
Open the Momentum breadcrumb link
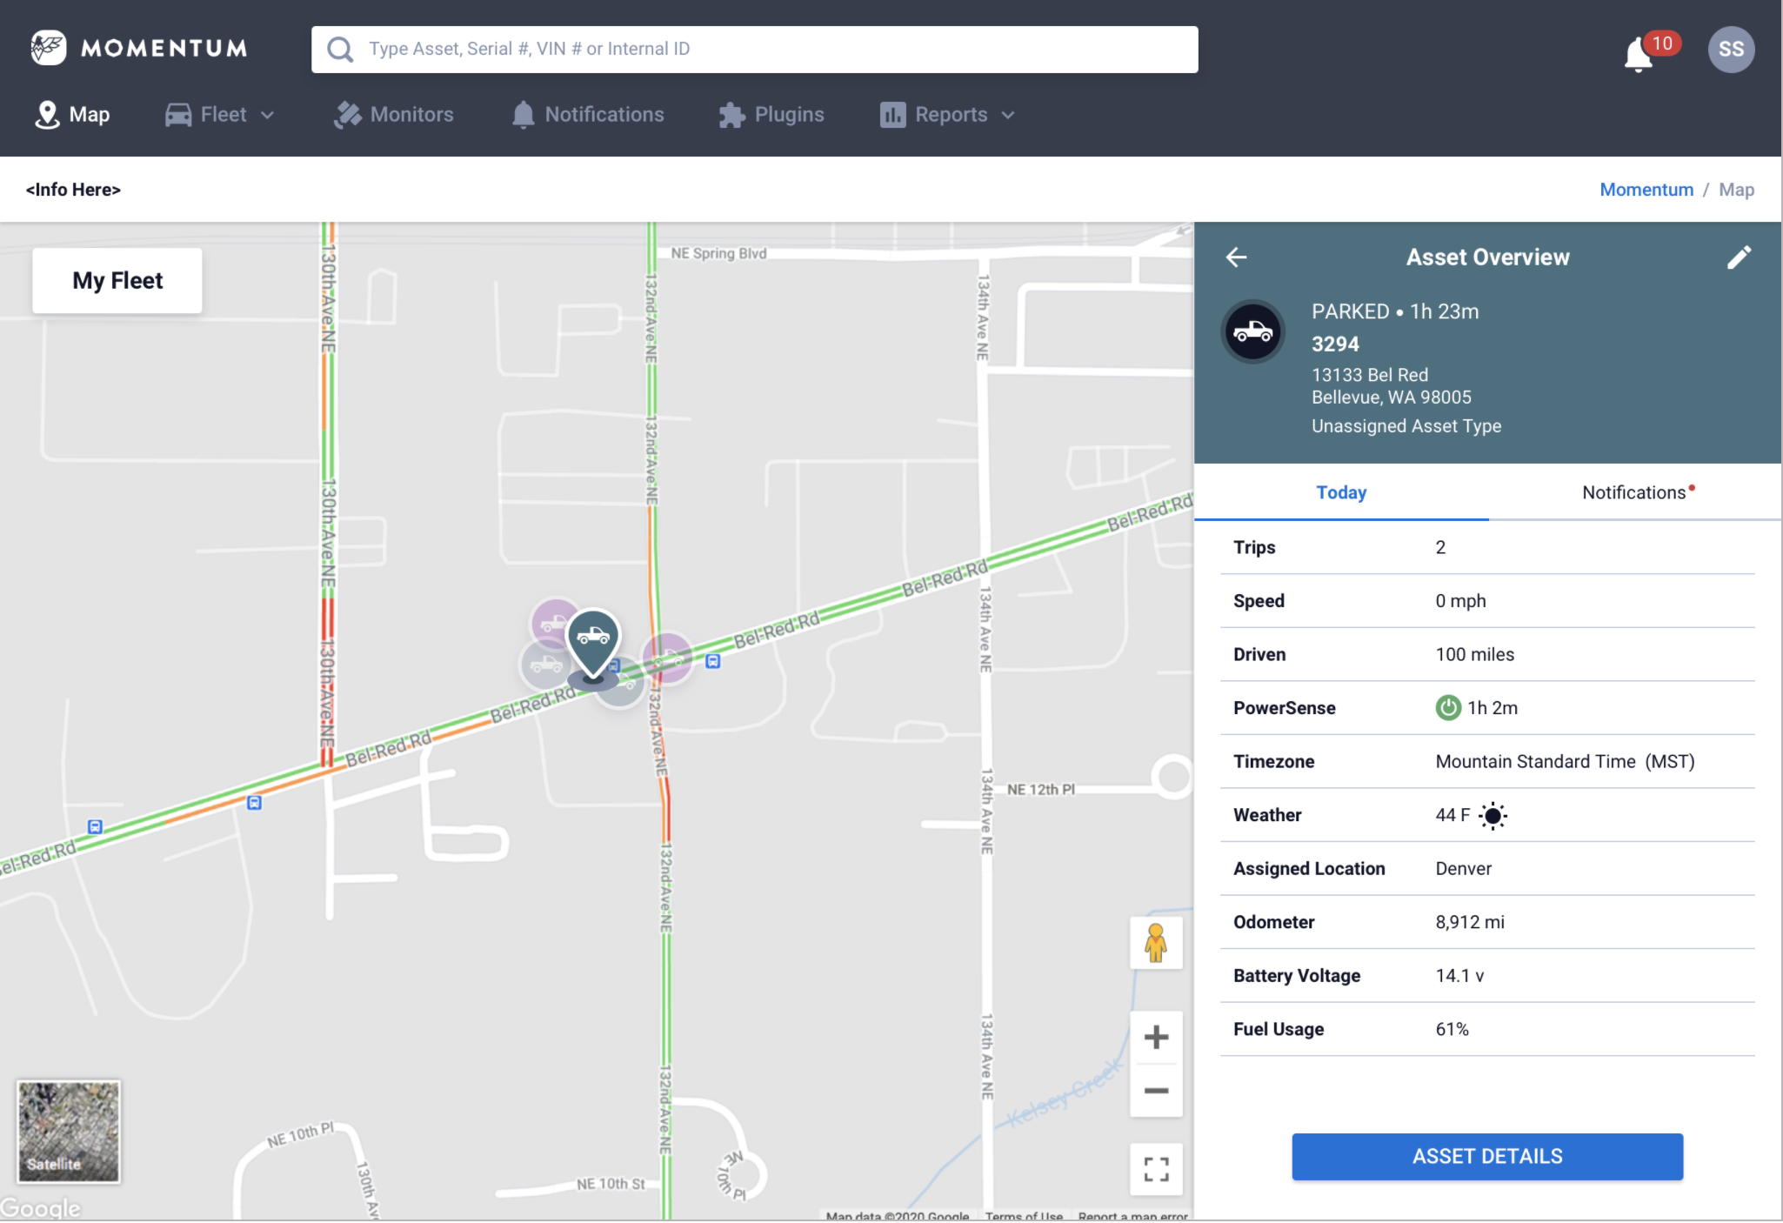click(x=1646, y=189)
